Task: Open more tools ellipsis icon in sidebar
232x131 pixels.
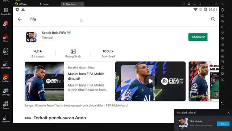Action: click(222, 79)
